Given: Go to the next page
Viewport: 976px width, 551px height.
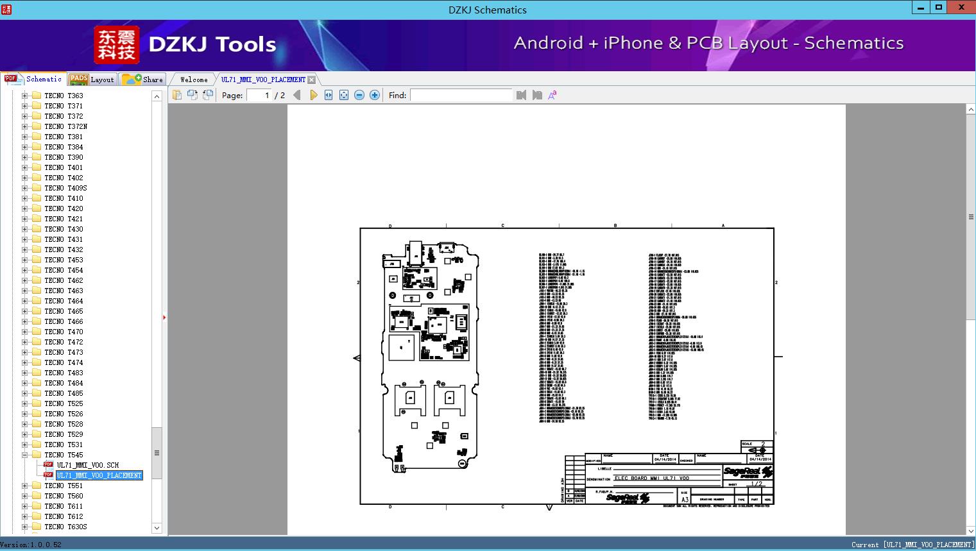Looking at the screenshot, I should click(313, 95).
